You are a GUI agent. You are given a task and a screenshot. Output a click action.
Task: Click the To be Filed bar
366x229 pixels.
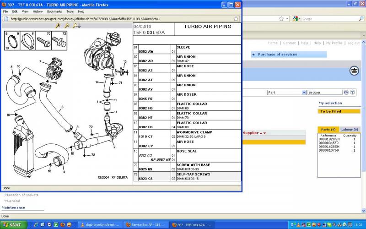(x=339, y=111)
